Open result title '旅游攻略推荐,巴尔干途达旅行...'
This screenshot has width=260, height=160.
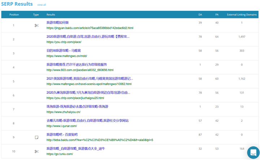(x=77, y=65)
